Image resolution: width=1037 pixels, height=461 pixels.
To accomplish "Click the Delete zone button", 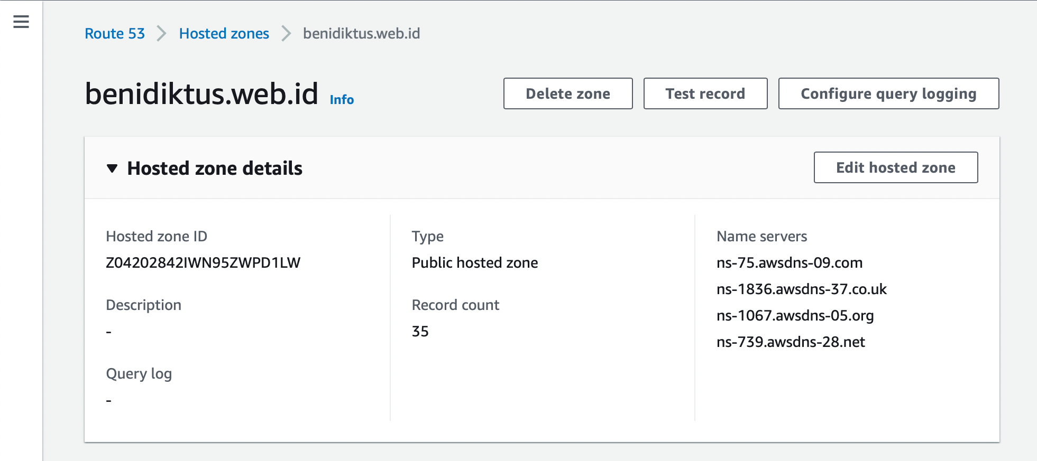I will [x=568, y=93].
